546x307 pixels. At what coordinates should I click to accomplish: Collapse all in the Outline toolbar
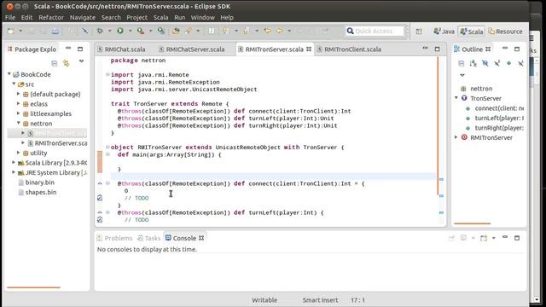point(461,63)
